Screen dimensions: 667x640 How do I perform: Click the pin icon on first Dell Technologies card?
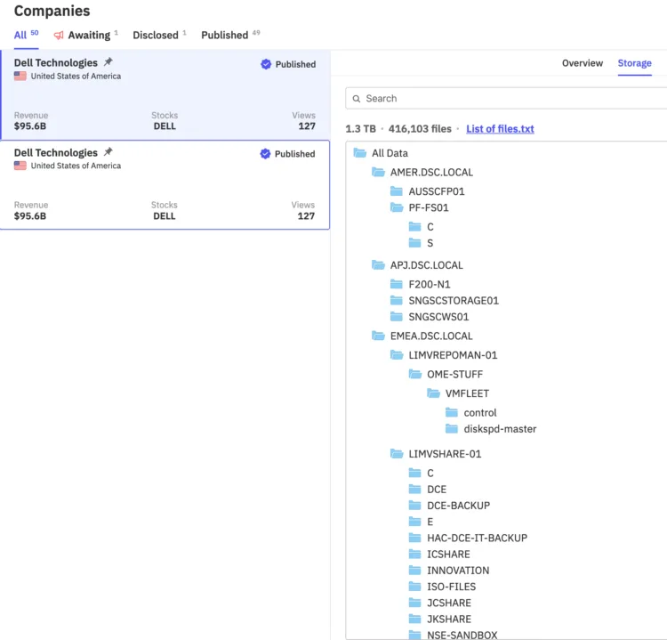(108, 61)
